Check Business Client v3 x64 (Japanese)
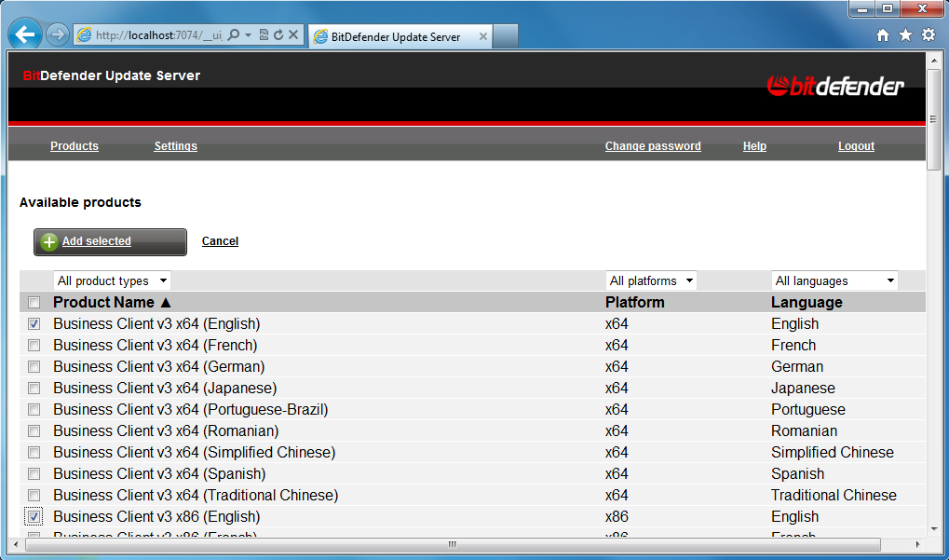 [34, 388]
